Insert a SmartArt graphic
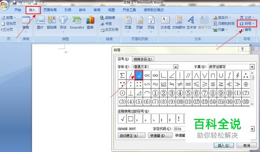Viewport: 260px width, 152px height. pyautogui.click(x=77, y=23)
